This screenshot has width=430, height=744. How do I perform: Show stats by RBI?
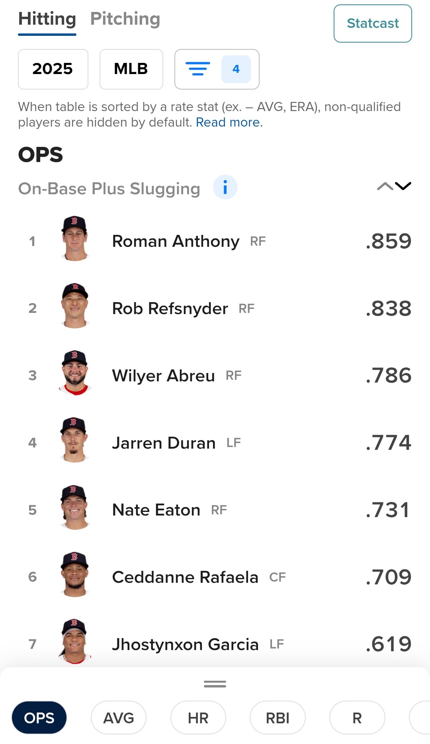point(277,718)
